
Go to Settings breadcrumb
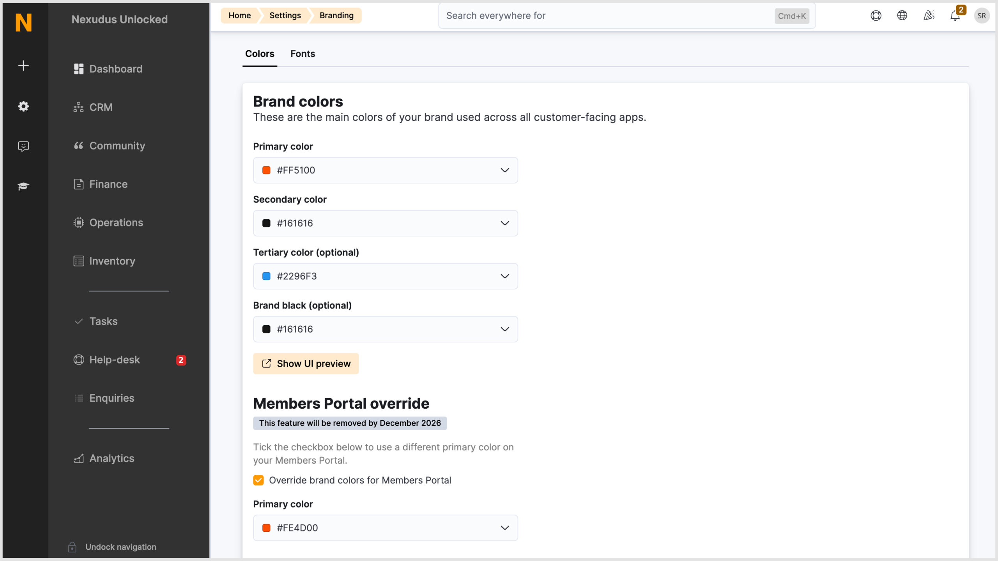(x=285, y=16)
